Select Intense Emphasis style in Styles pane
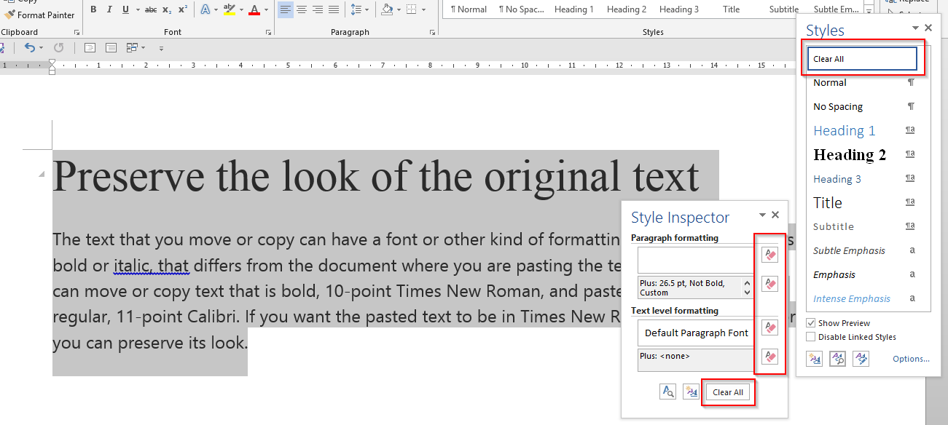Viewport: 948px width, 425px height. tap(851, 298)
